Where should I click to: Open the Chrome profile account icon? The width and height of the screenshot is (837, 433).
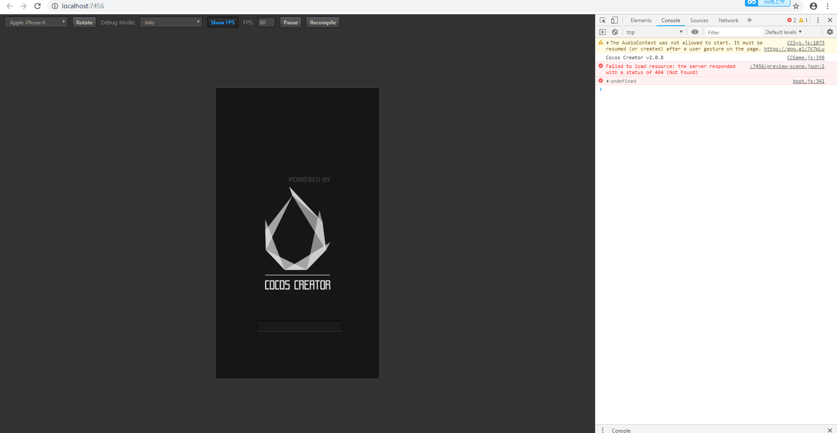click(x=813, y=6)
